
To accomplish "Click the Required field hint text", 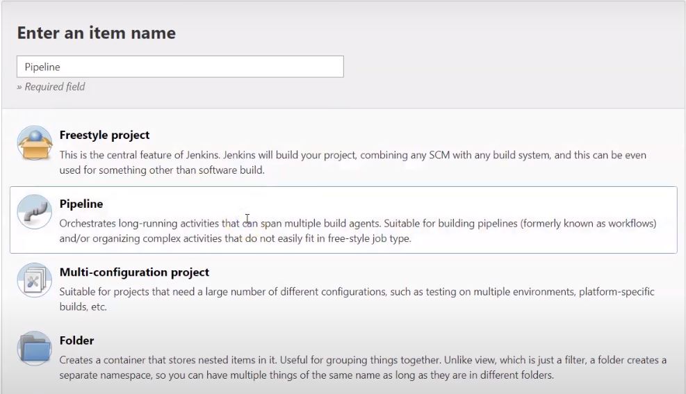I will 51,87.
